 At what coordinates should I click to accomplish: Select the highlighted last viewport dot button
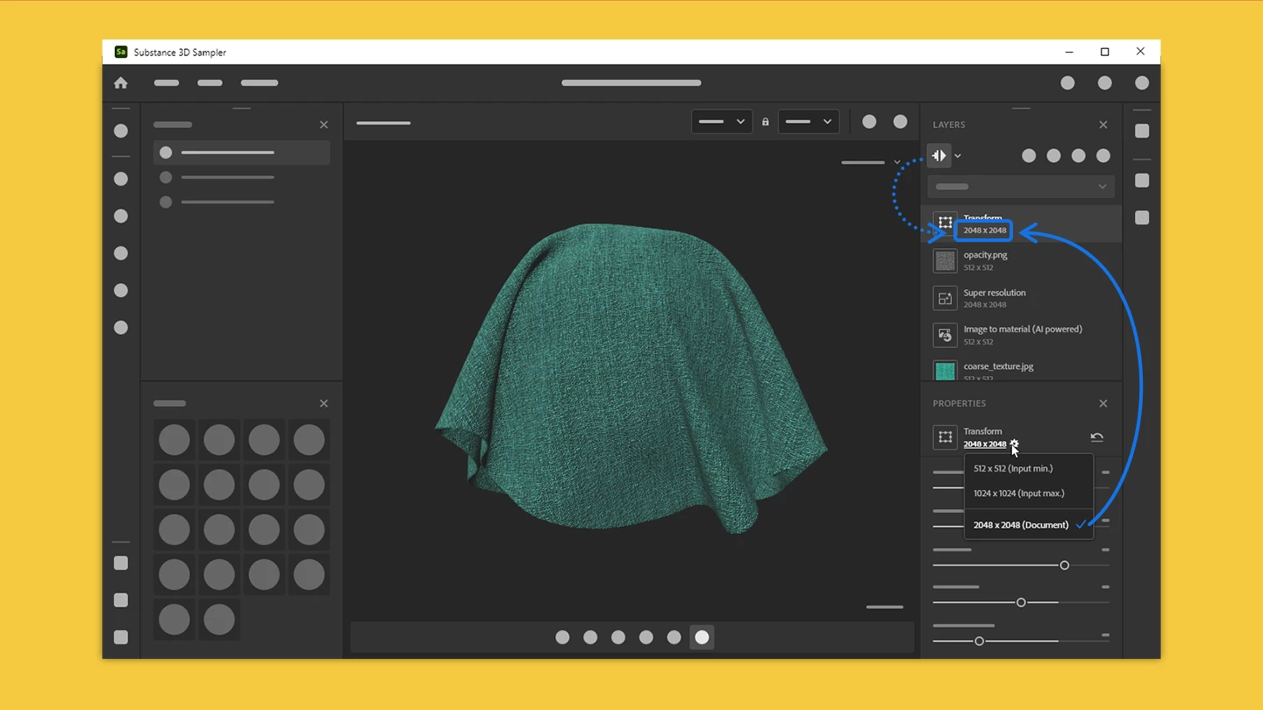[702, 637]
